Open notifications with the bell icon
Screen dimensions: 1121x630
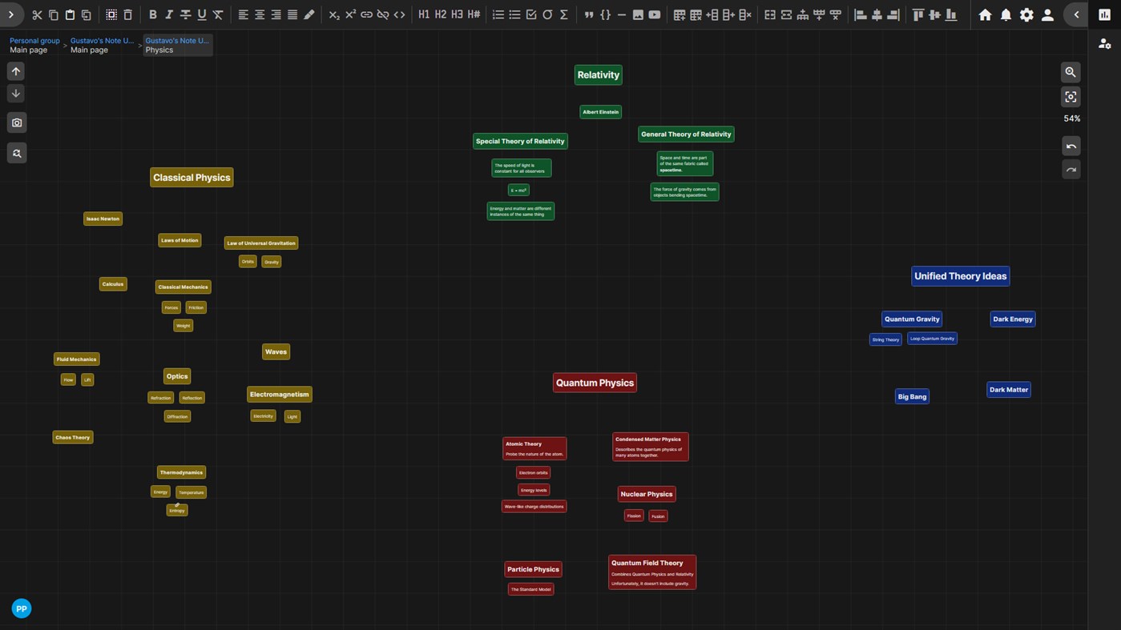tap(1006, 14)
